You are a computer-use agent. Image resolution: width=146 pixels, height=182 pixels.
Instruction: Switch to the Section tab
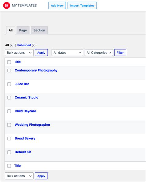click(39, 30)
